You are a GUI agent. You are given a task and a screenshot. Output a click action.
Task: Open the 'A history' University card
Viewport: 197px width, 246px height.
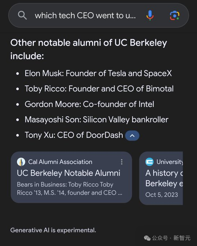point(161,178)
